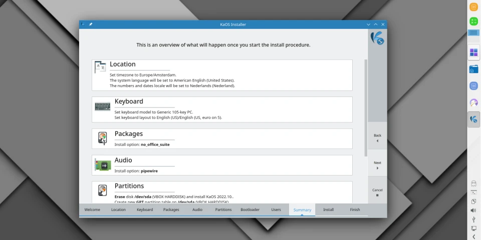Open the volume control in system tray
Viewport: 481px width, 240px height.
click(473, 210)
